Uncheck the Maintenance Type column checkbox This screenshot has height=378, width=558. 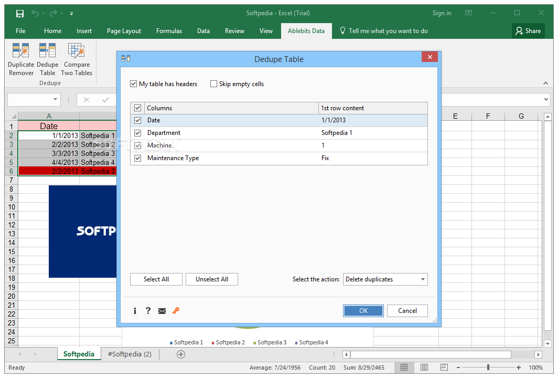(x=138, y=158)
